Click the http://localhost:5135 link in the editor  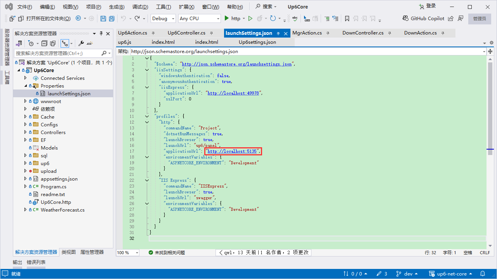point(232,151)
